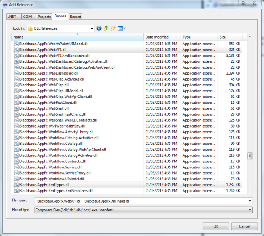
Task: Create a new folder
Action: (x=113, y=28)
